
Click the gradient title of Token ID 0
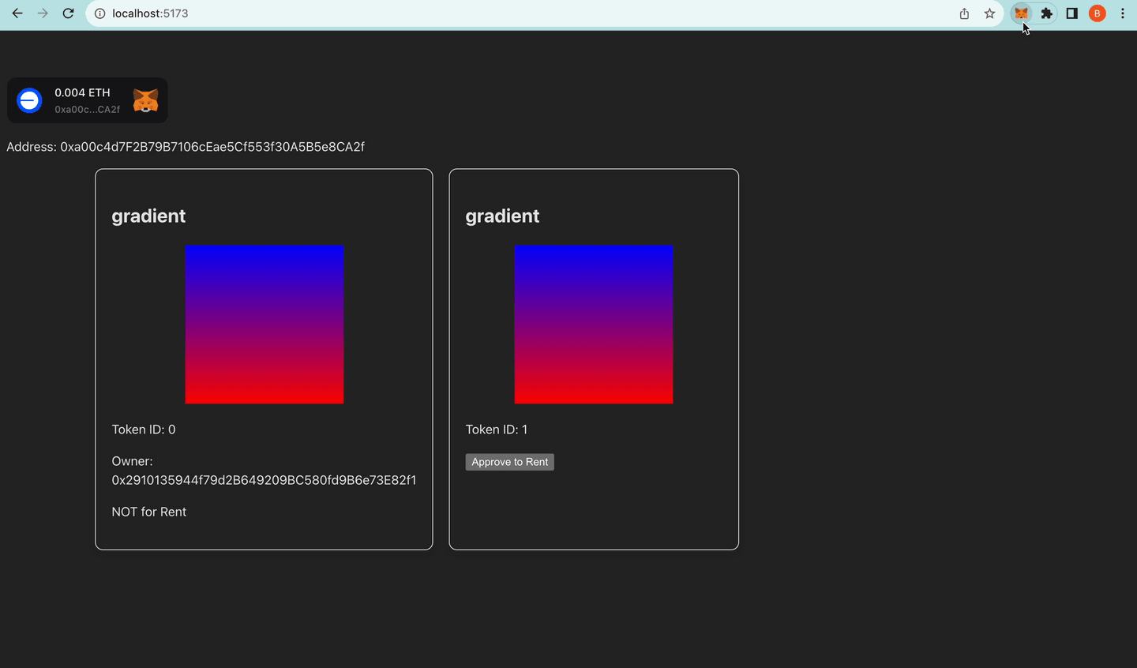point(148,216)
